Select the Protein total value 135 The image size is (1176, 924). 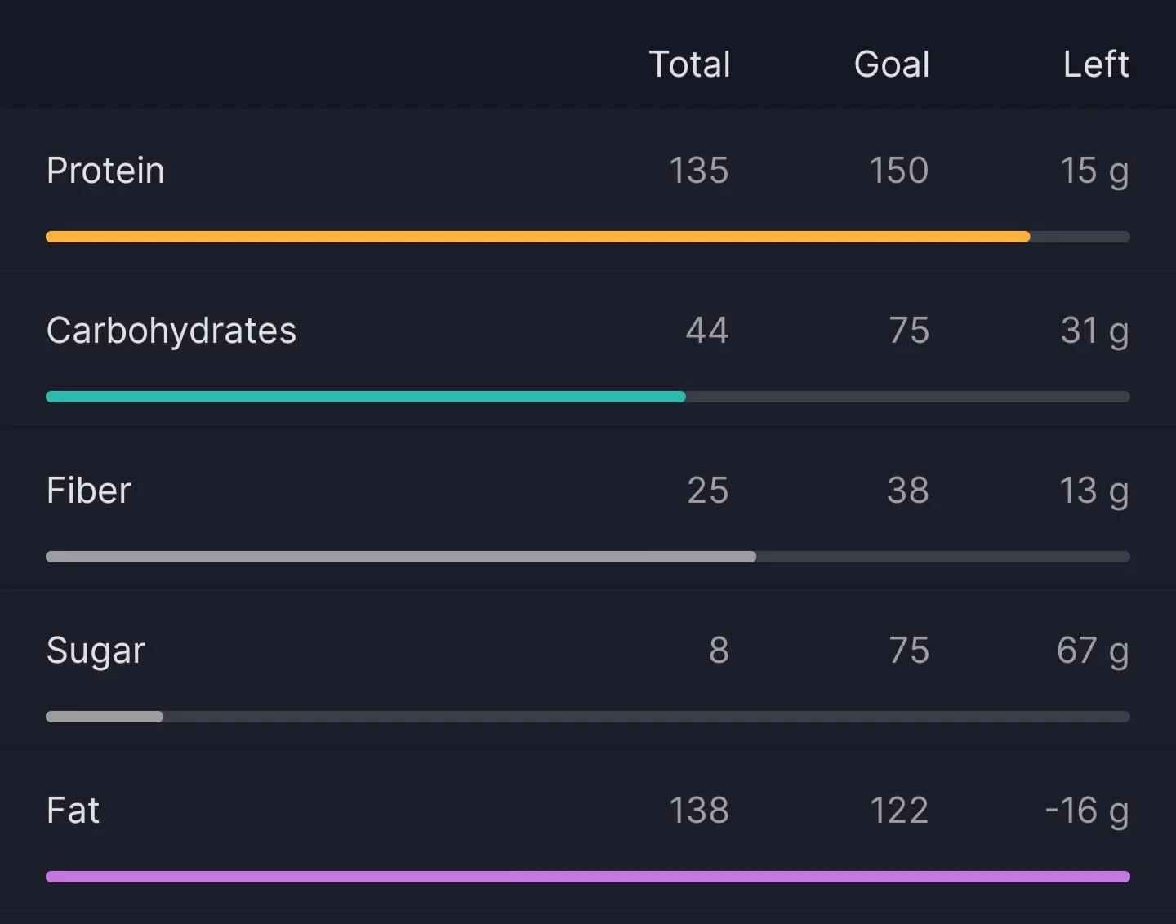tap(699, 171)
